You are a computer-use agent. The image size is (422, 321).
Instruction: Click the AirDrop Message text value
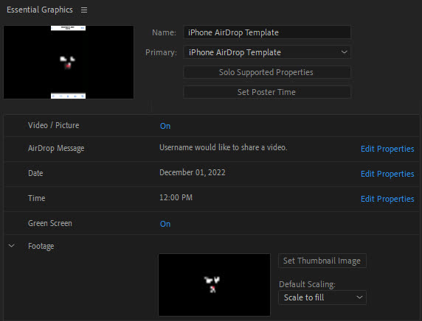pyautogui.click(x=223, y=147)
